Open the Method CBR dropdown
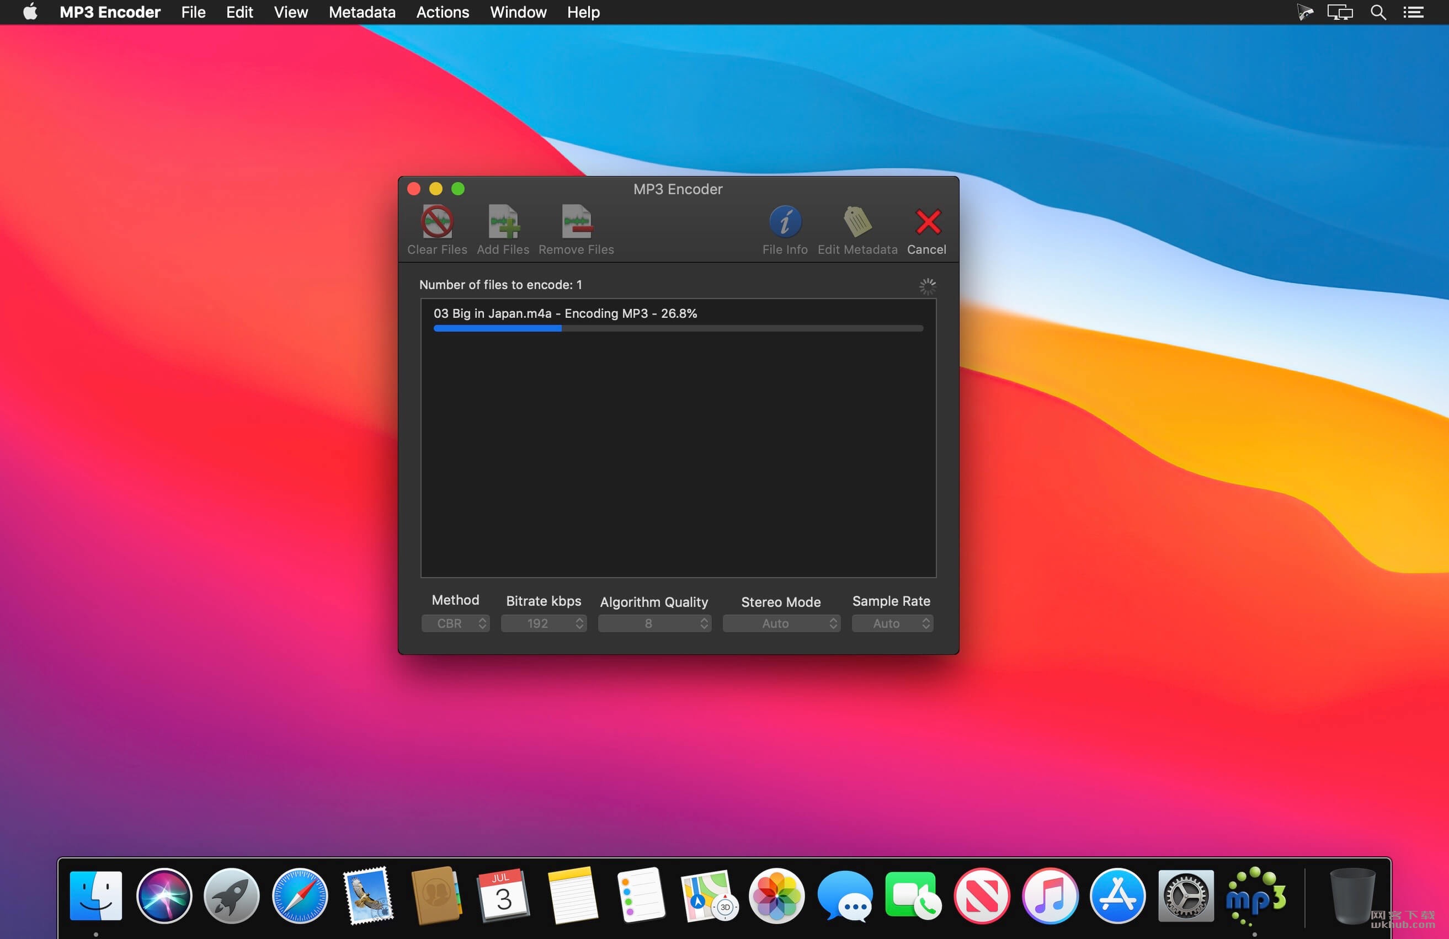Viewport: 1449px width, 939px height. tap(455, 623)
